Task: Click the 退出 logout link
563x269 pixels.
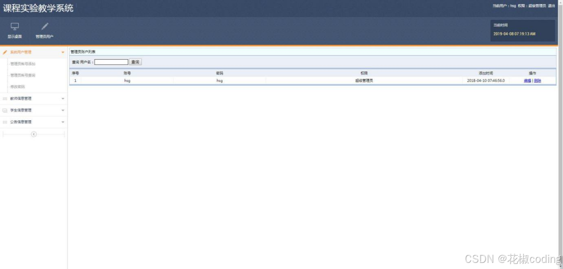Action: (x=551, y=6)
